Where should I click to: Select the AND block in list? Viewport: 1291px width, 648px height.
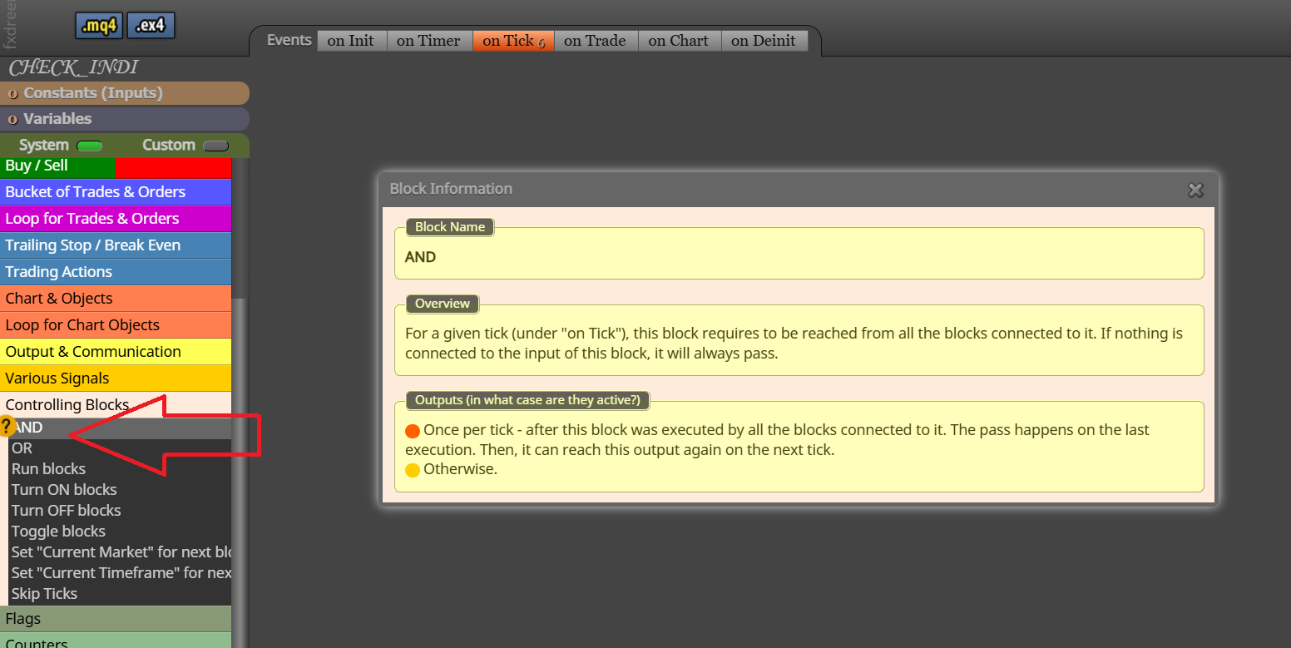(121, 428)
